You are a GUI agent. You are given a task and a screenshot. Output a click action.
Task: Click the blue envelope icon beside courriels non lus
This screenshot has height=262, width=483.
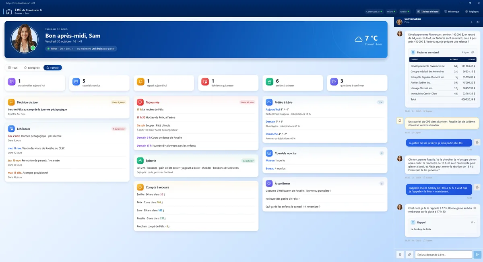click(76, 82)
